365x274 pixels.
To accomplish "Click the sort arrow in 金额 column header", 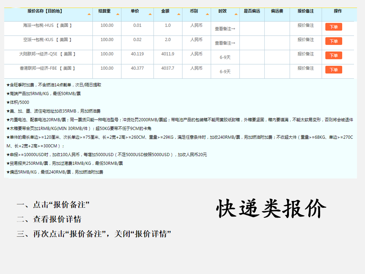I will point(178,14).
